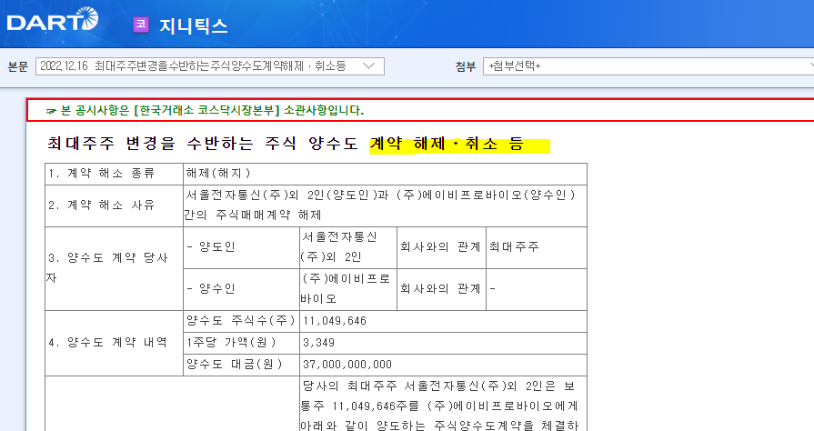Open the 본문 document selection dropdown
Image resolution: width=814 pixels, height=431 pixels.
pyautogui.click(x=210, y=66)
